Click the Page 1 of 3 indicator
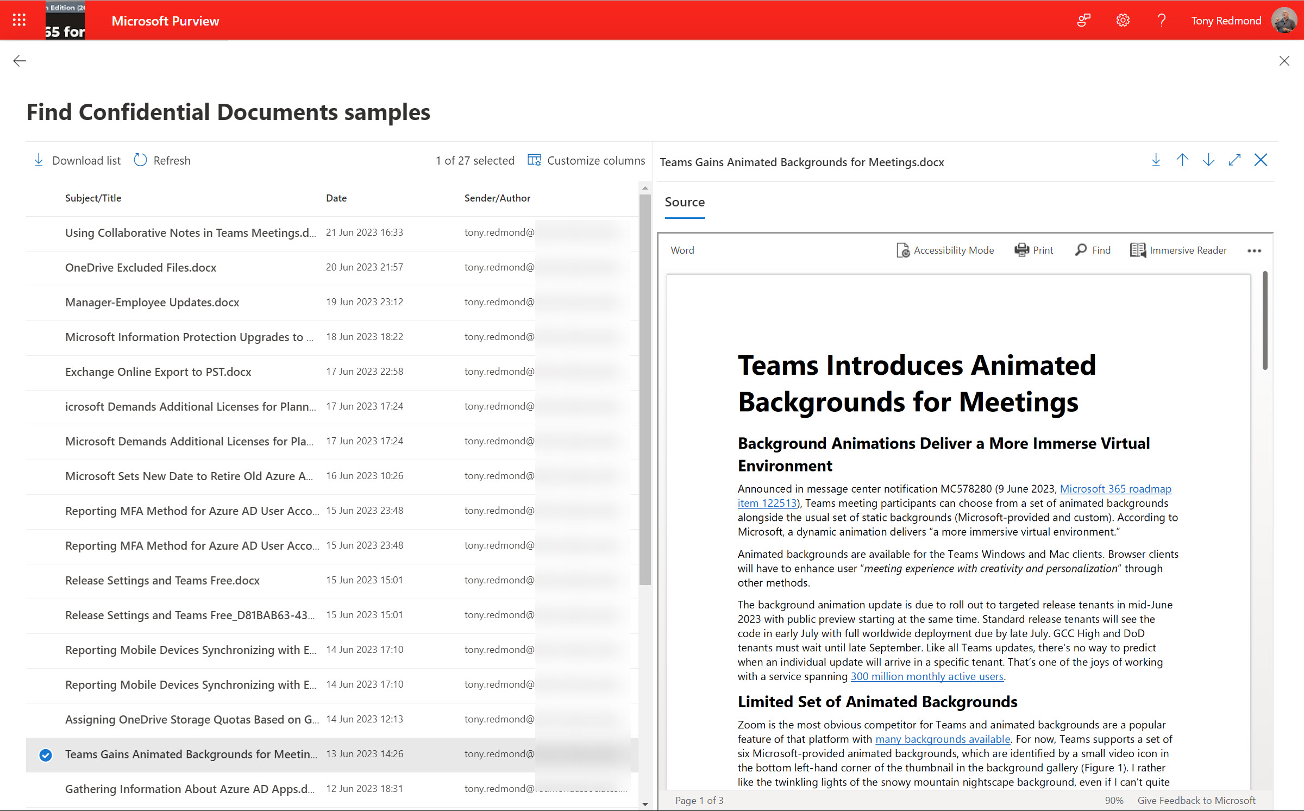This screenshot has width=1304, height=811. coord(699,800)
